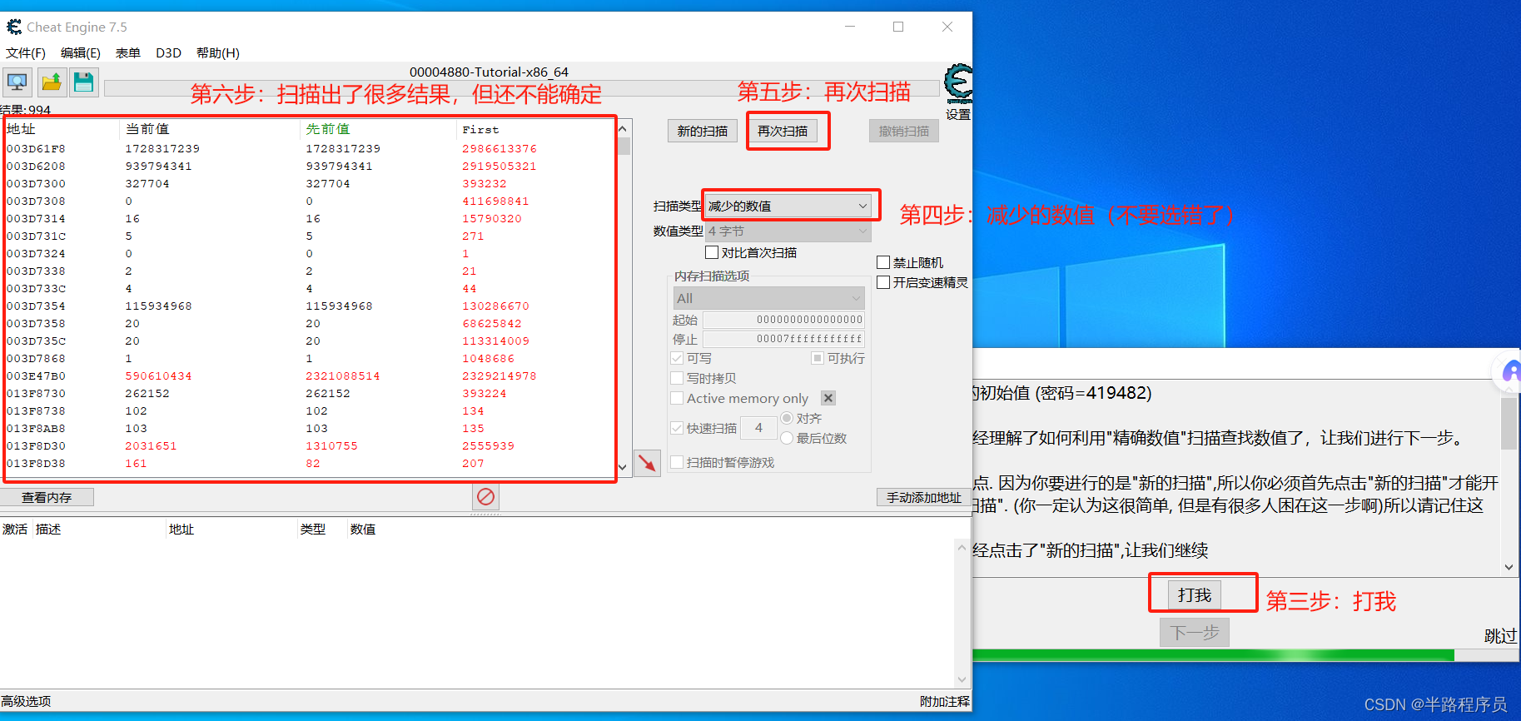Click 打我 button in tutorial window

click(1195, 594)
